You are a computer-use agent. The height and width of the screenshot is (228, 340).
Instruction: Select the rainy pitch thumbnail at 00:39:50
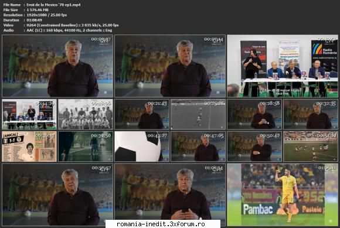click(86, 147)
